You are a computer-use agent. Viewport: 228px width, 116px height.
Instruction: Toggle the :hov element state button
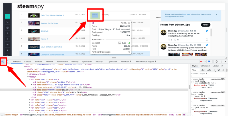click(x=203, y=70)
